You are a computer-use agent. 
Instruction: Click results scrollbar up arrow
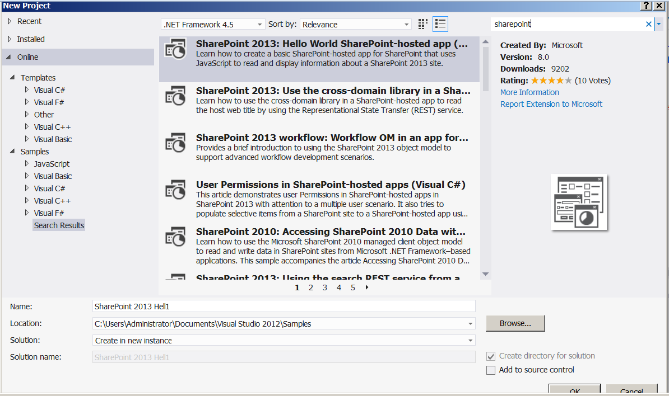coord(486,42)
